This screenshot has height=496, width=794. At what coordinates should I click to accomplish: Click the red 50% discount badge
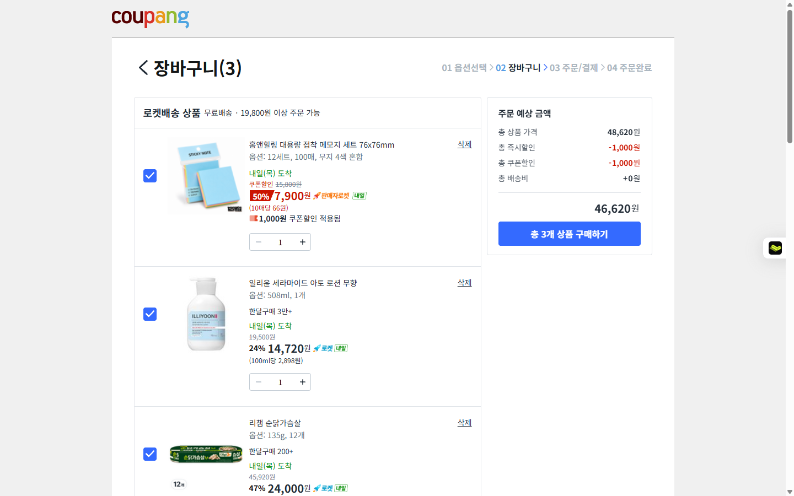(x=261, y=196)
